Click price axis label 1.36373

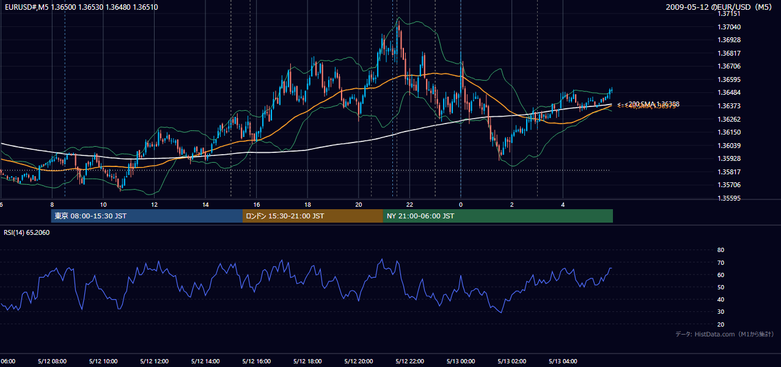729,106
